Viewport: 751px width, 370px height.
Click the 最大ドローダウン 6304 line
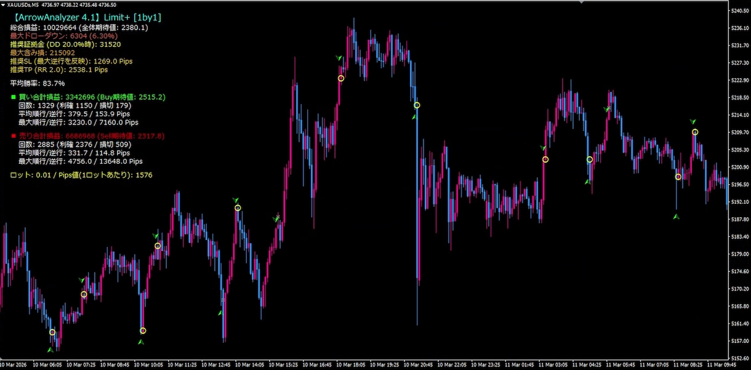(x=64, y=36)
